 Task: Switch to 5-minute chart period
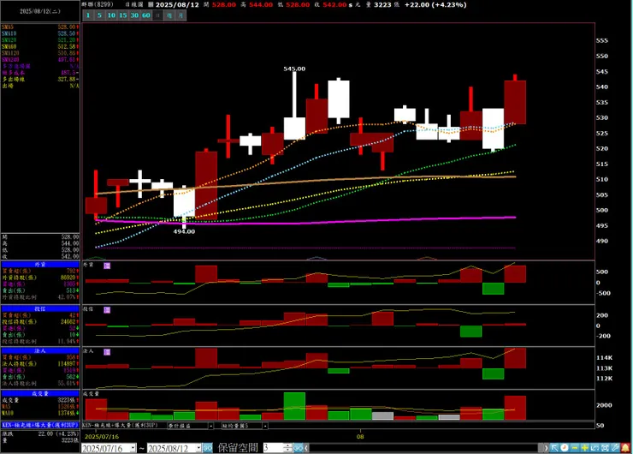tap(100, 15)
